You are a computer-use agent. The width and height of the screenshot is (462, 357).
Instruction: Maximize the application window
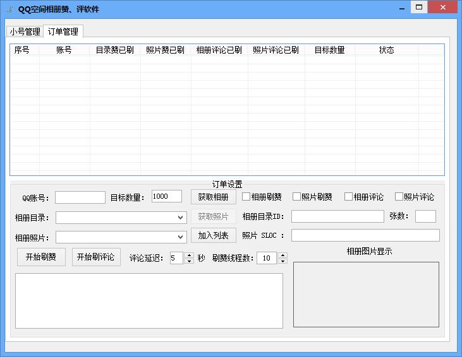click(x=419, y=7)
